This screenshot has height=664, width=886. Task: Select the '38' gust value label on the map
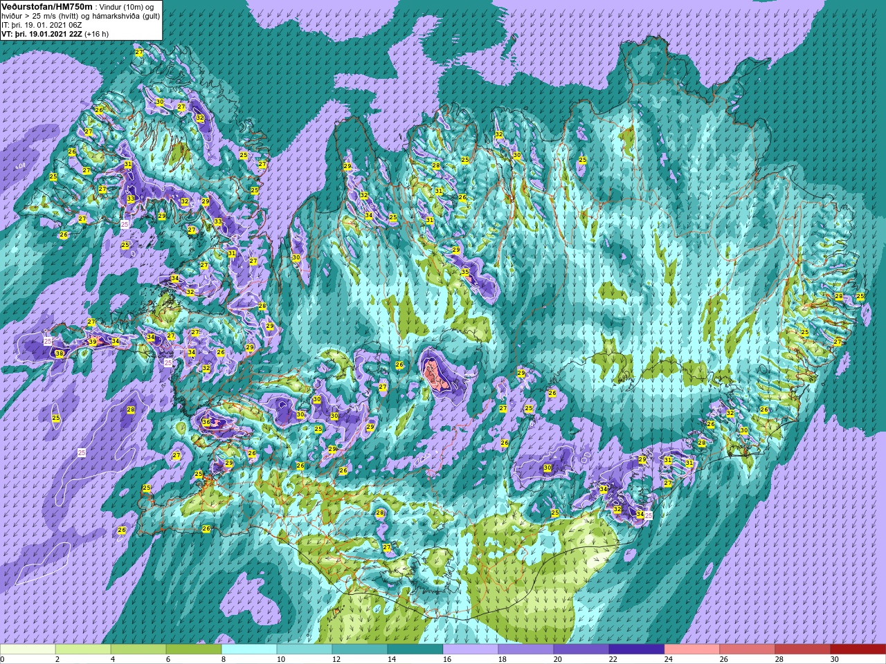(x=60, y=353)
